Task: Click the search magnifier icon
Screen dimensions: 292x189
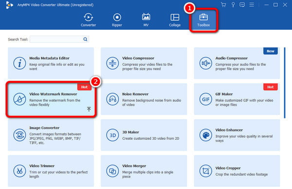Action: pyautogui.click(x=85, y=39)
